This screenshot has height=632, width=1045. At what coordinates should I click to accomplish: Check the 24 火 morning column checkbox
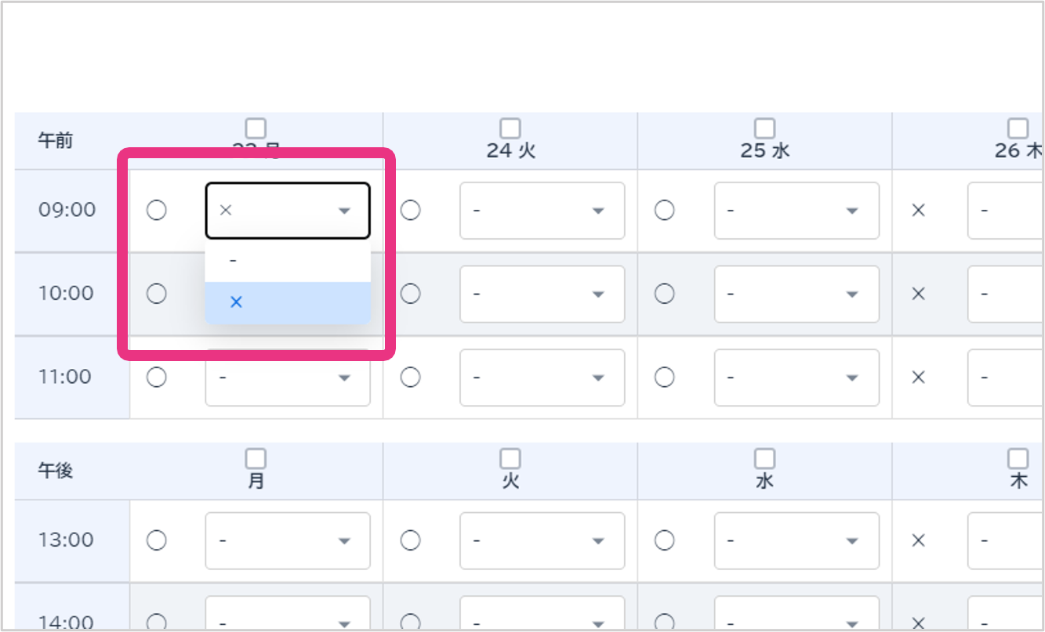tap(510, 128)
